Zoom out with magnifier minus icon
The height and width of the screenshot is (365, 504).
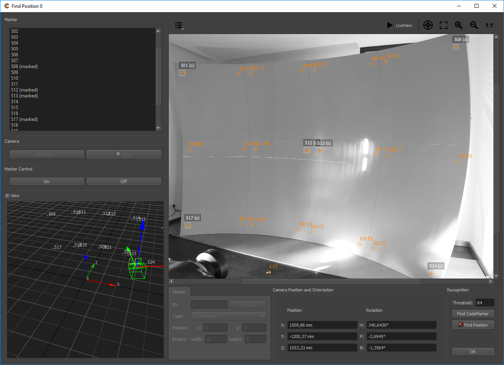tap(474, 25)
